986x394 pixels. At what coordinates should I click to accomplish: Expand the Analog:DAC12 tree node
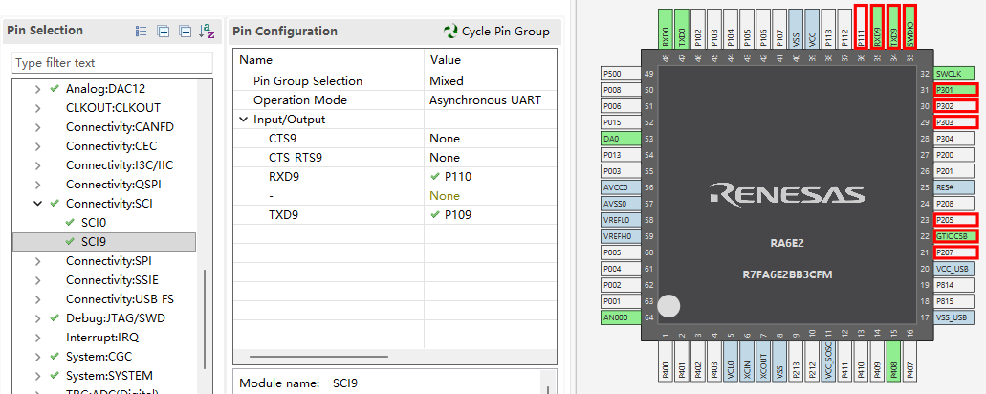coord(38,89)
